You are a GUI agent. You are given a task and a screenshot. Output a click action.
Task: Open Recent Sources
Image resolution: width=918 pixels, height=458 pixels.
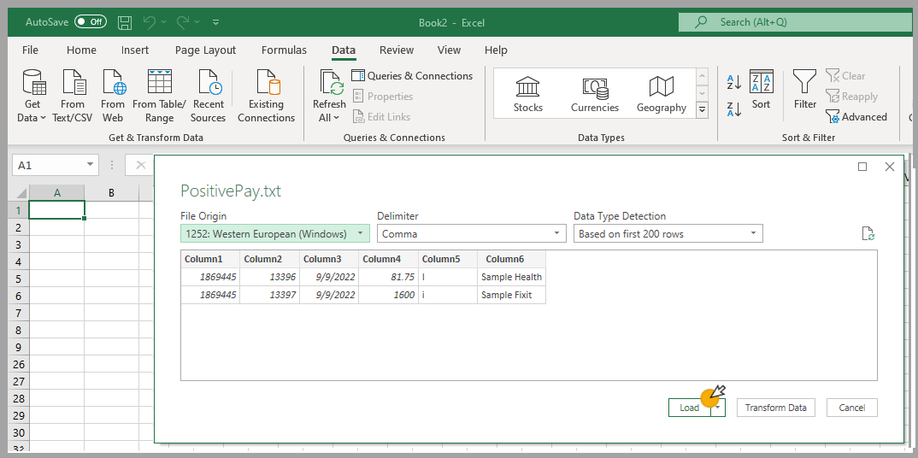click(209, 97)
